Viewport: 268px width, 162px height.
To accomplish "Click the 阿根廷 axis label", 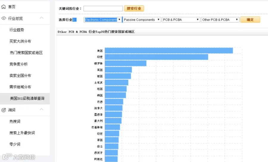I will [99, 159].
